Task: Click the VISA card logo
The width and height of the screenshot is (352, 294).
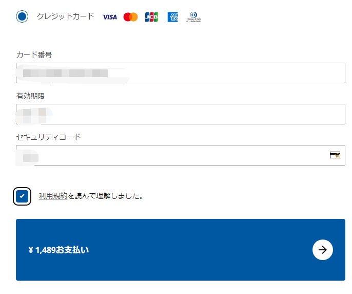Action: point(110,17)
